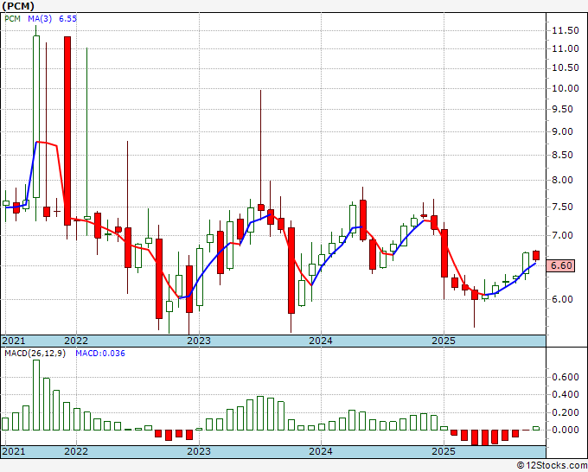Click the 6.60 current price tag

(x=561, y=265)
